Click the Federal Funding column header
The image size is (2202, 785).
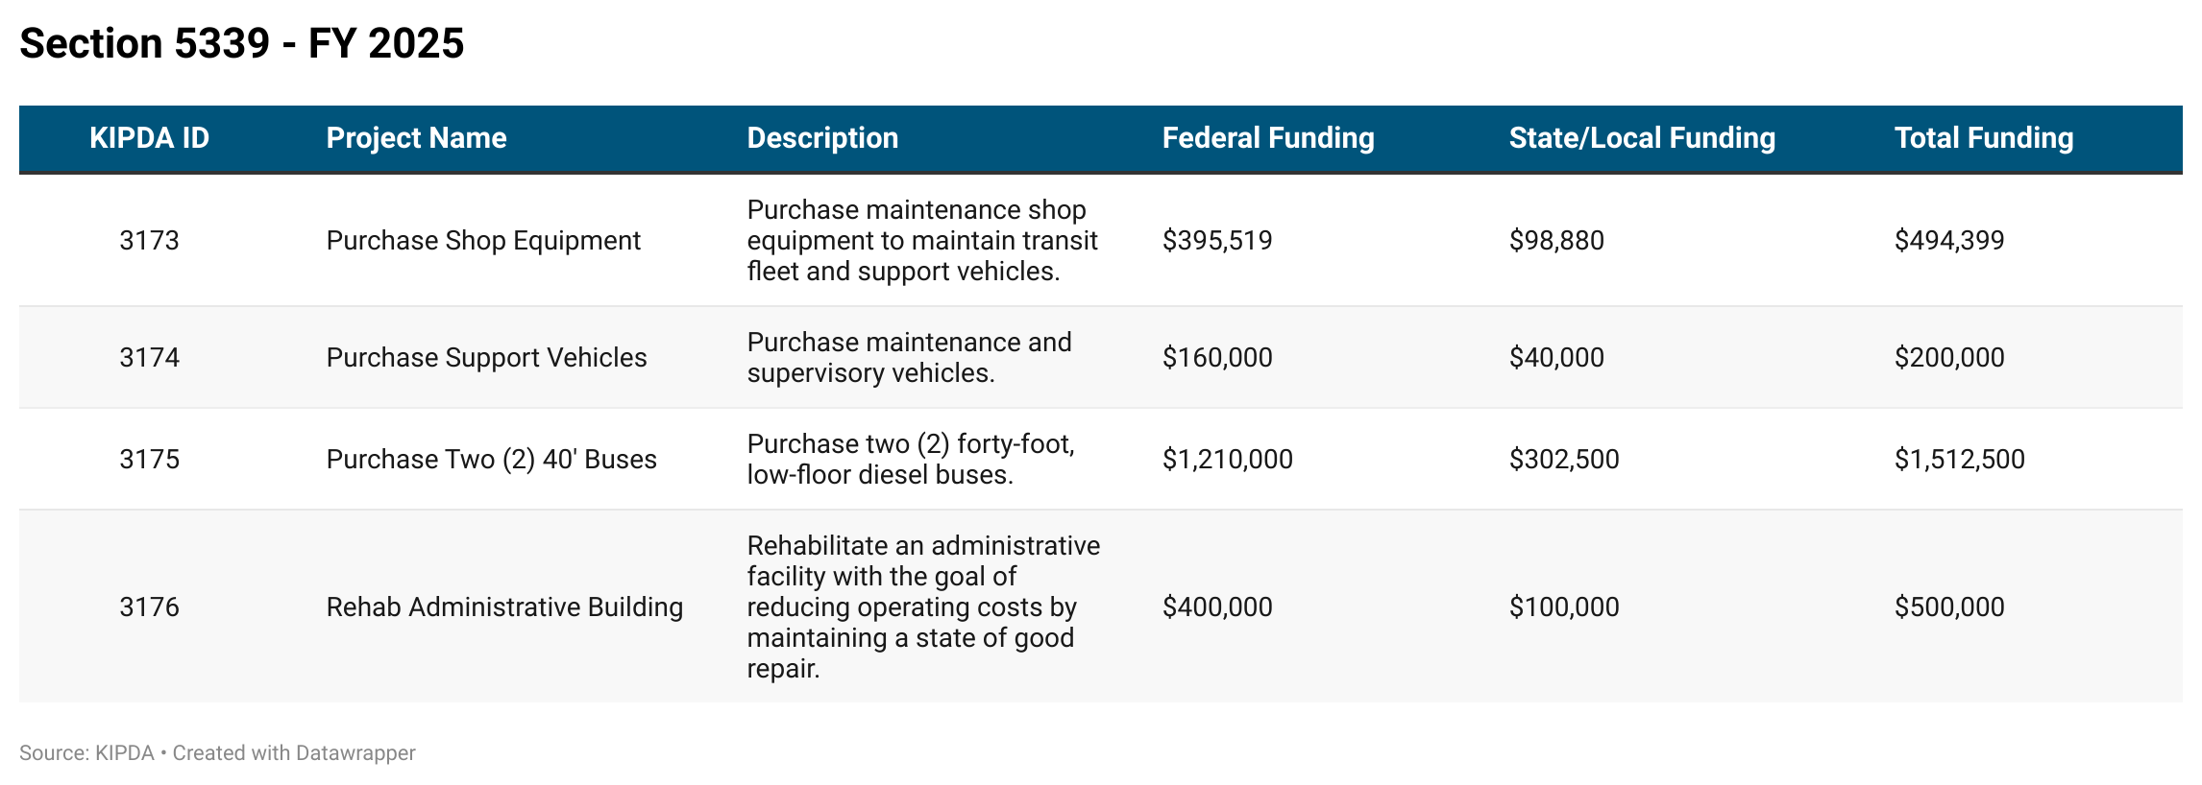[1268, 138]
